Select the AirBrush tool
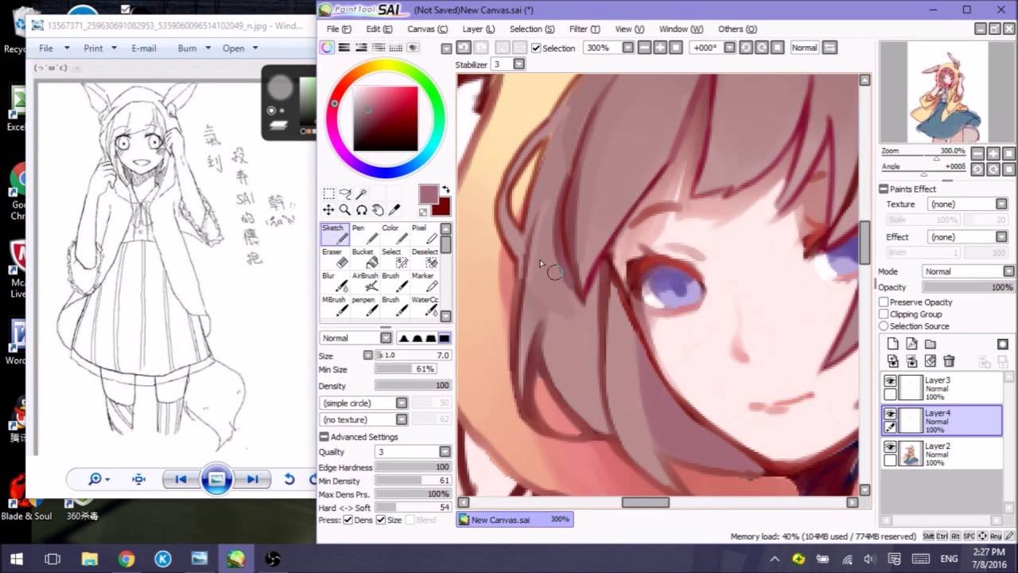1018x573 pixels. [x=365, y=282]
